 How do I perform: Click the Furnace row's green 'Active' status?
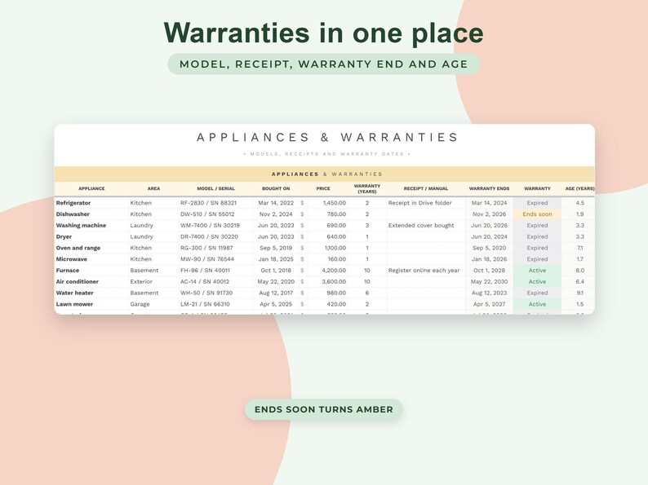tap(537, 271)
